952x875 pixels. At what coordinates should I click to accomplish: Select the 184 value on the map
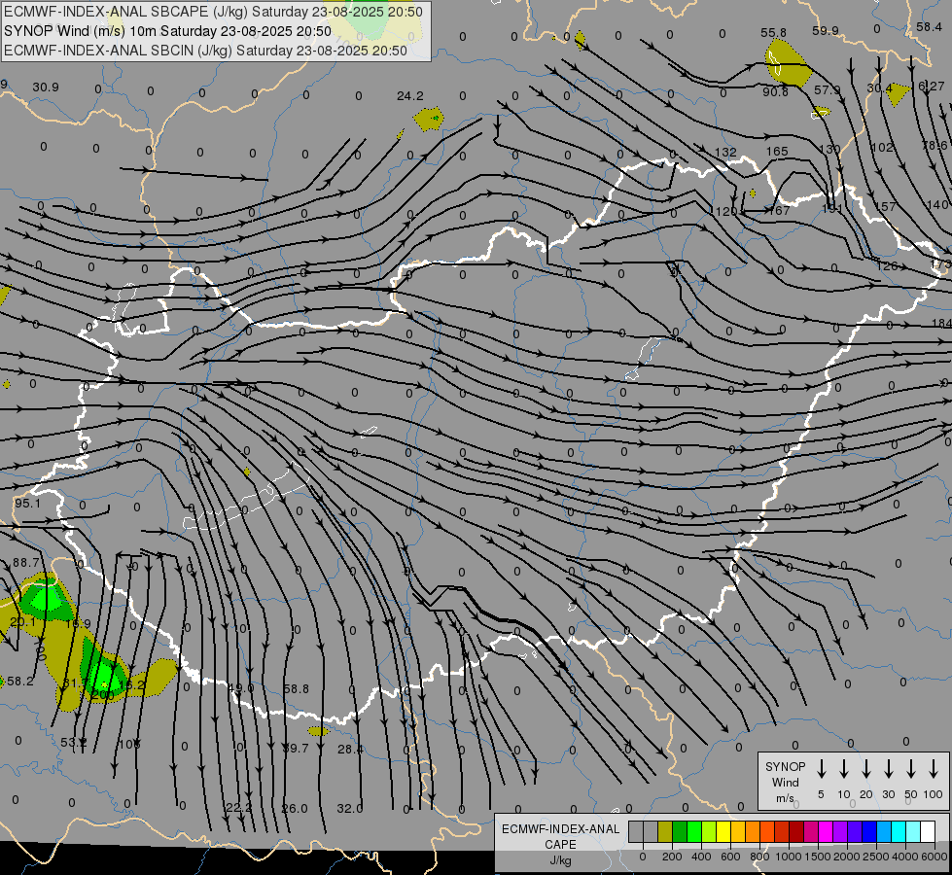coord(941,323)
